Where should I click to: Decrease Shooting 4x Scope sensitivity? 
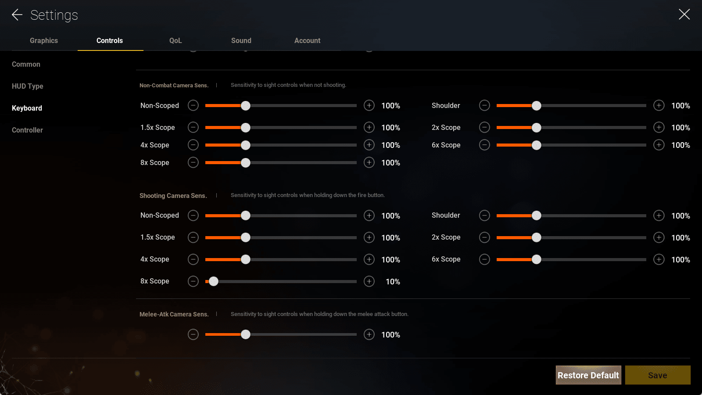tap(193, 259)
